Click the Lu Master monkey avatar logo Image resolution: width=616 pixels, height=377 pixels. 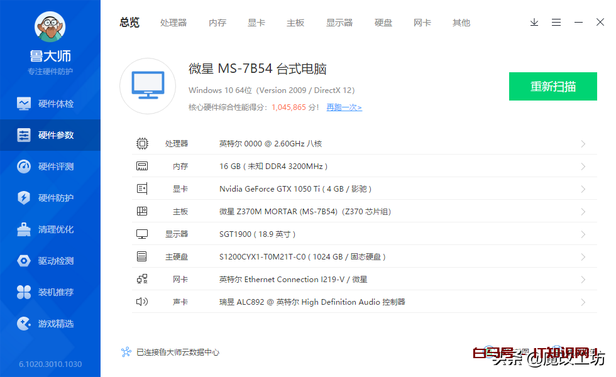click(x=50, y=27)
